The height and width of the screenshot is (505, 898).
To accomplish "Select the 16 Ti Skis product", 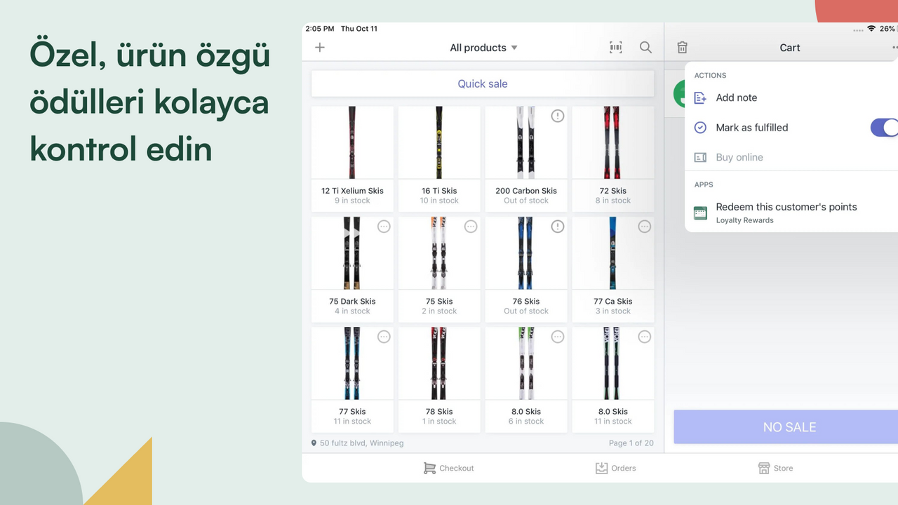I will point(439,159).
